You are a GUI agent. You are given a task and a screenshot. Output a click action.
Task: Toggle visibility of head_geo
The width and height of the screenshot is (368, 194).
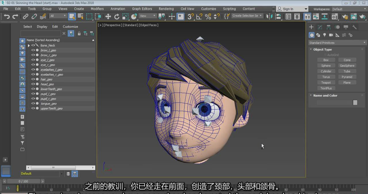[33, 84]
